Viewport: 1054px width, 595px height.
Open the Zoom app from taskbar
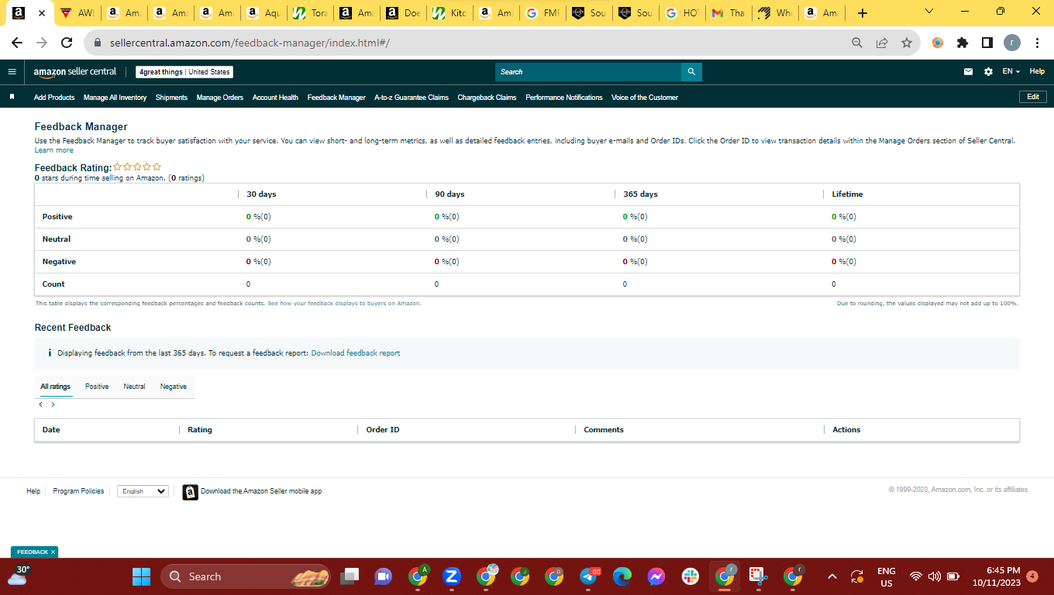point(452,576)
